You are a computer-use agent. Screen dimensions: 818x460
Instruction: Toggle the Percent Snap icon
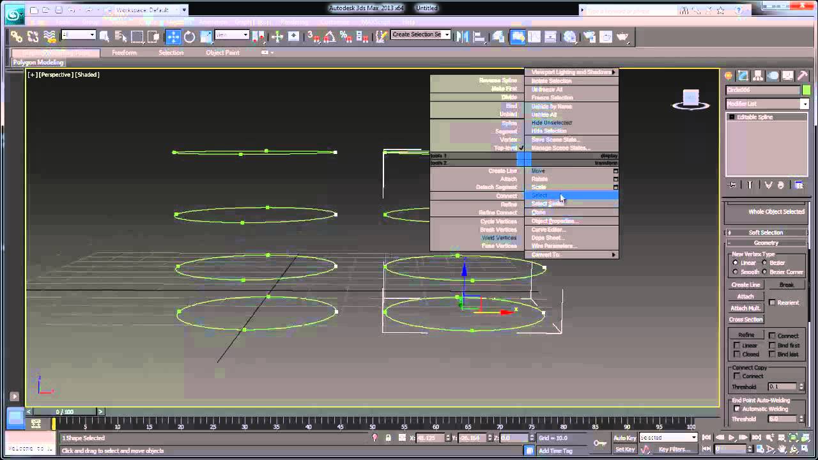coord(345,37)
